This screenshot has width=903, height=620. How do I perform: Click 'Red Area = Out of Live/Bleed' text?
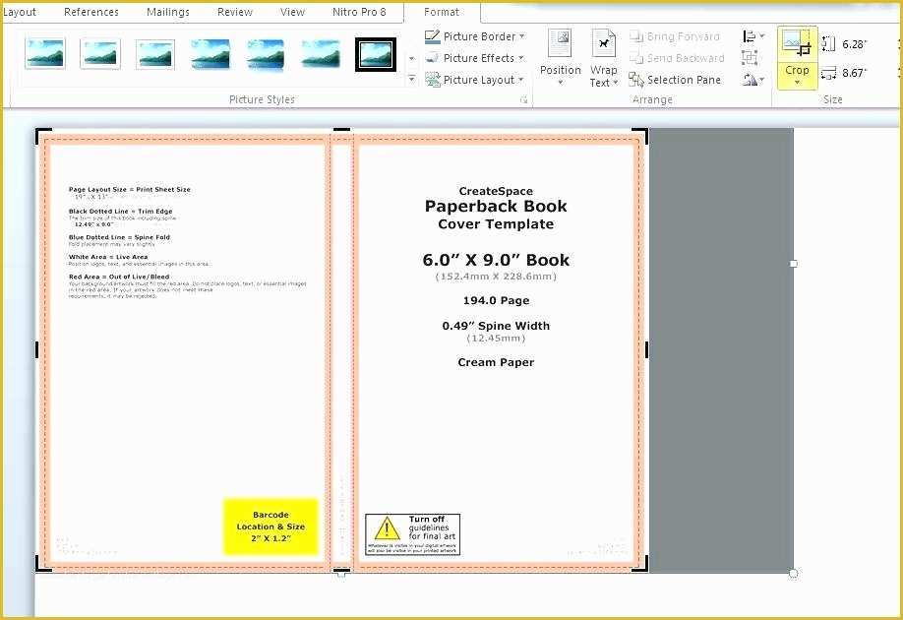(119, 277)
